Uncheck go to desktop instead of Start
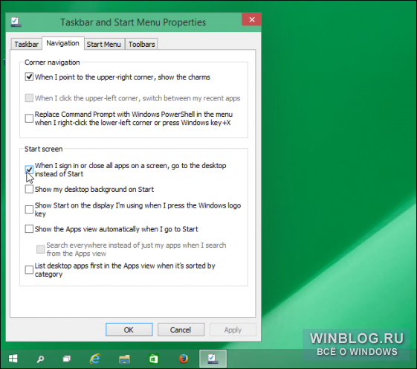Viewport: 417px width, 369px height. point(29,170)
